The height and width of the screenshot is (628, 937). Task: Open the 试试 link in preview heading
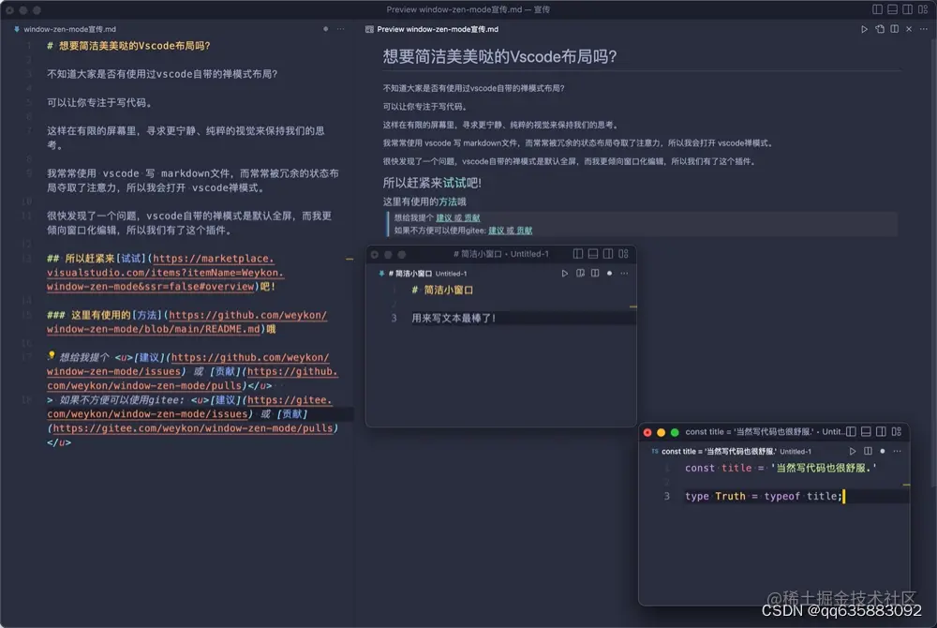coord(454,183)
